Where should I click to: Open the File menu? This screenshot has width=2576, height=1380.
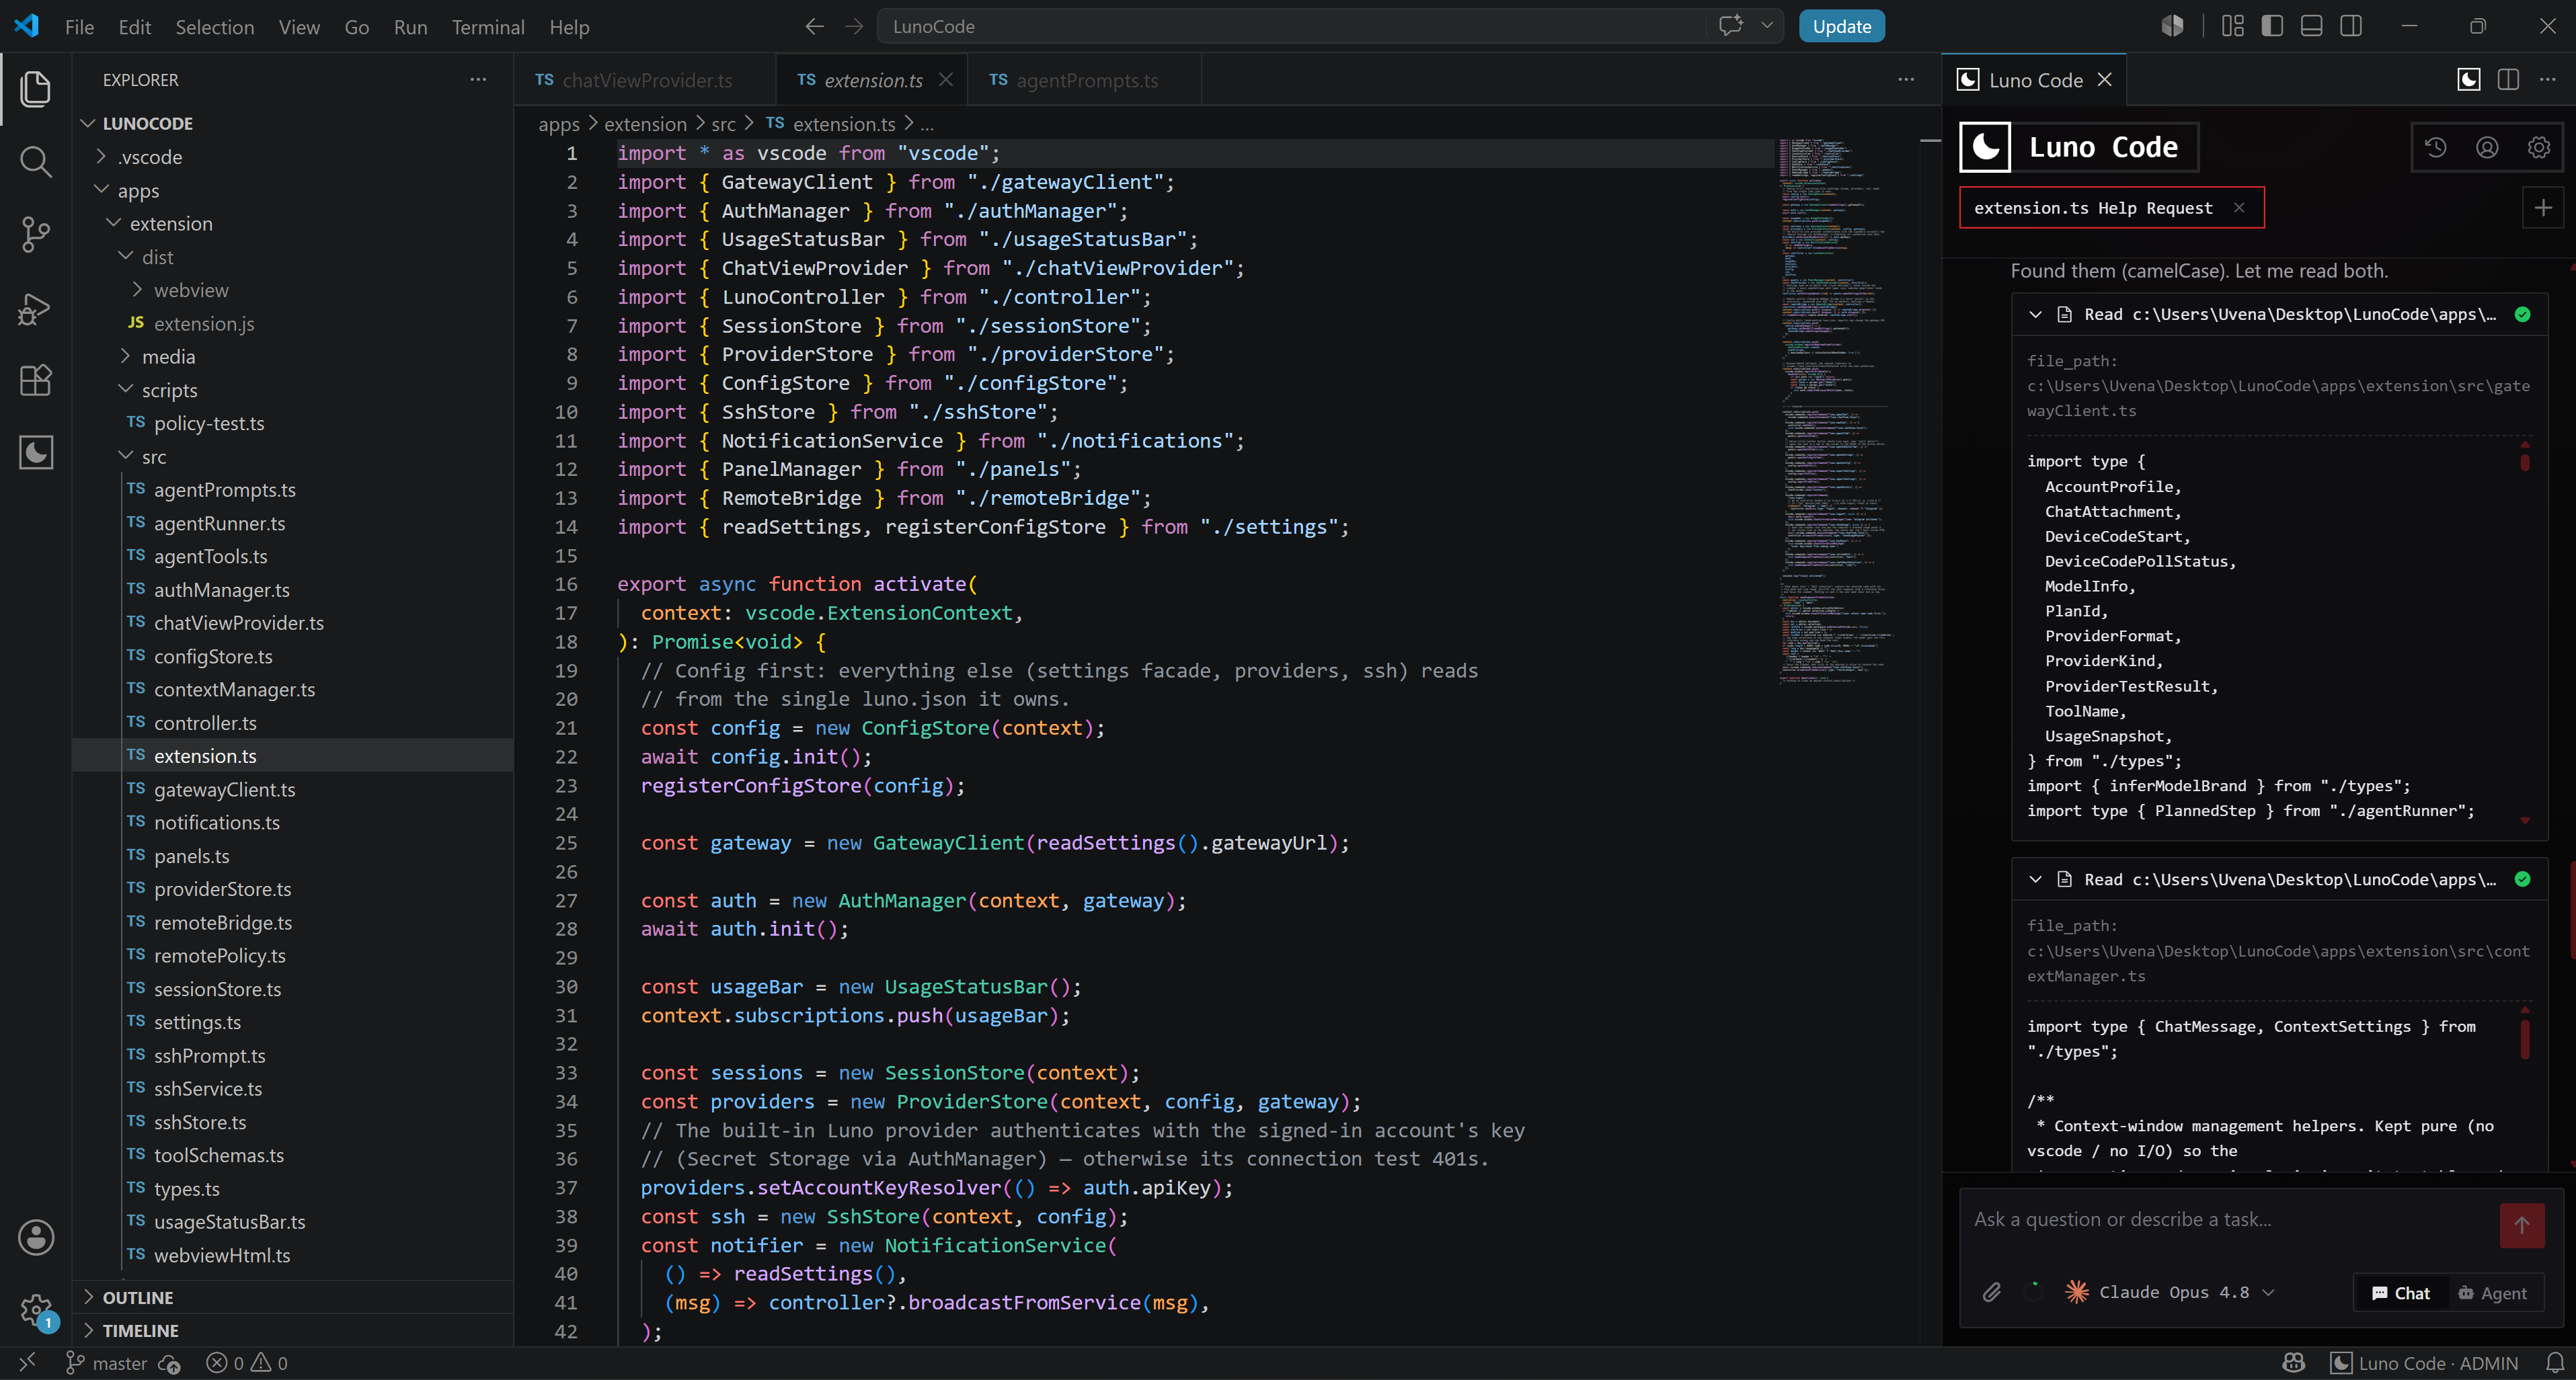(x=79, y=27)
